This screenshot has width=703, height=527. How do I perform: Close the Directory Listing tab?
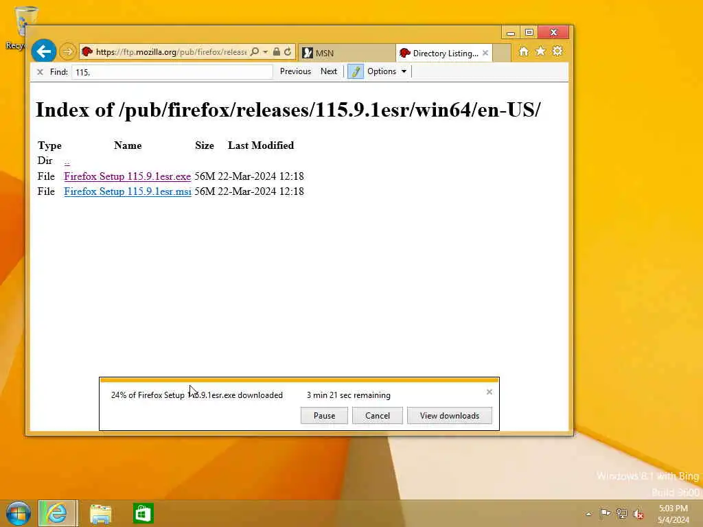(485, 53)
